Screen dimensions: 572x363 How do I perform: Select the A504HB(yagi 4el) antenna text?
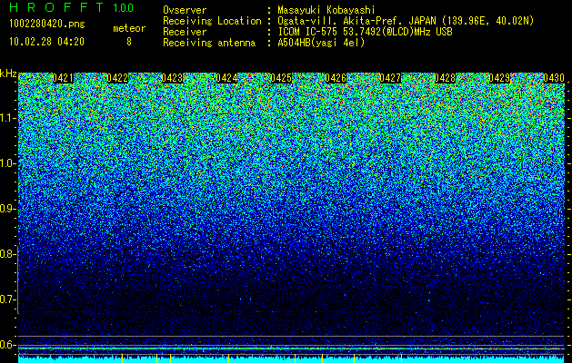(x=321, y=43)
